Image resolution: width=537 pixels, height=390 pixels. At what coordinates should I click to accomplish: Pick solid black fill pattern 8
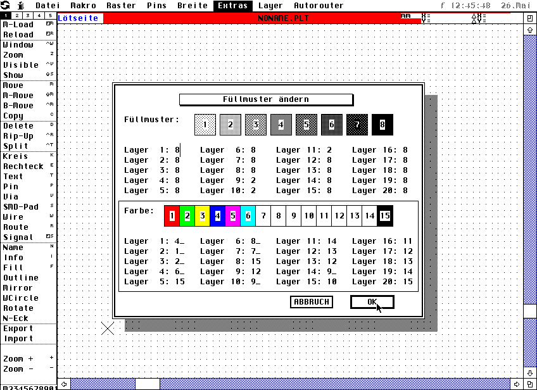[x=382, y=125]
